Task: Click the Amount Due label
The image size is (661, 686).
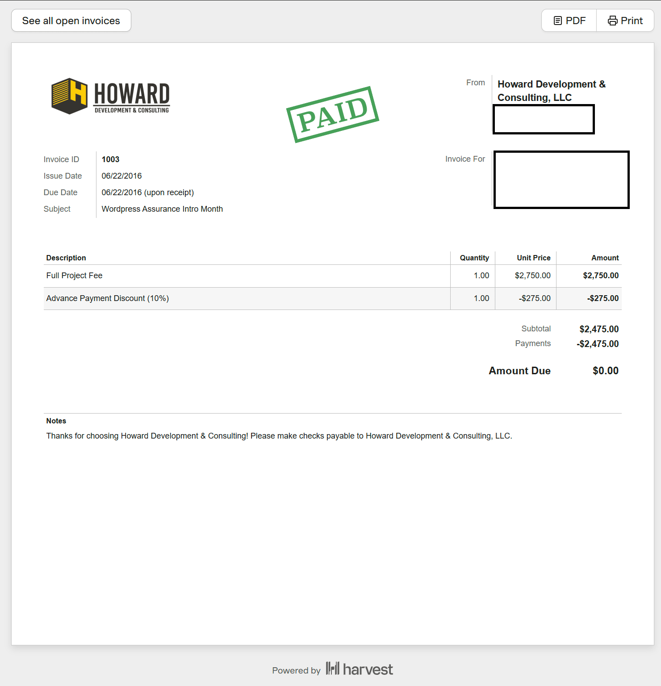Action: [x=519, y=371]
